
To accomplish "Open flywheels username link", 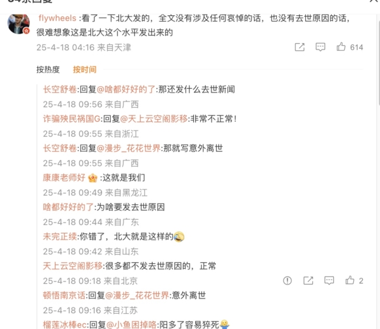I will pos(57,18).
